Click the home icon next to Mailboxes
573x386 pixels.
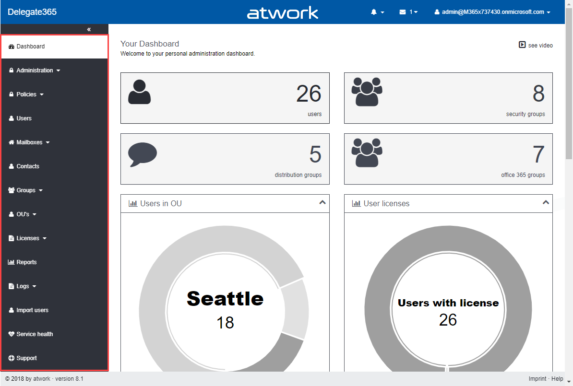coord(12,142)
